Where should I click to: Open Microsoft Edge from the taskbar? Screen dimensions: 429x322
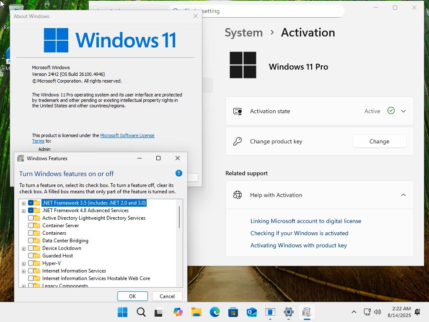tap(215, 312)
